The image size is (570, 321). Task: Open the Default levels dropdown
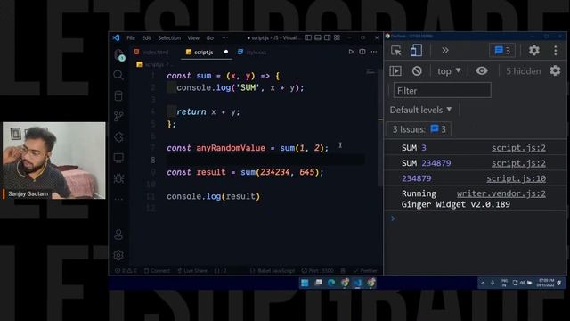420,110
